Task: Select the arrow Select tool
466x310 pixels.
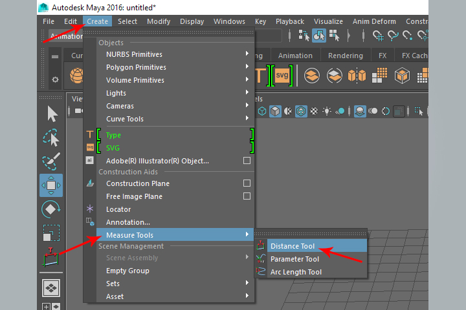Action: click(x=52, y=114)
